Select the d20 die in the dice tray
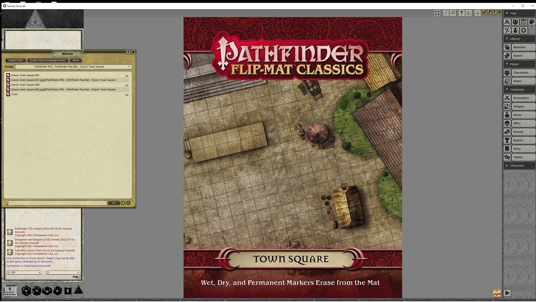This screenshot has height=302, width=536. (x=26, y=290)
